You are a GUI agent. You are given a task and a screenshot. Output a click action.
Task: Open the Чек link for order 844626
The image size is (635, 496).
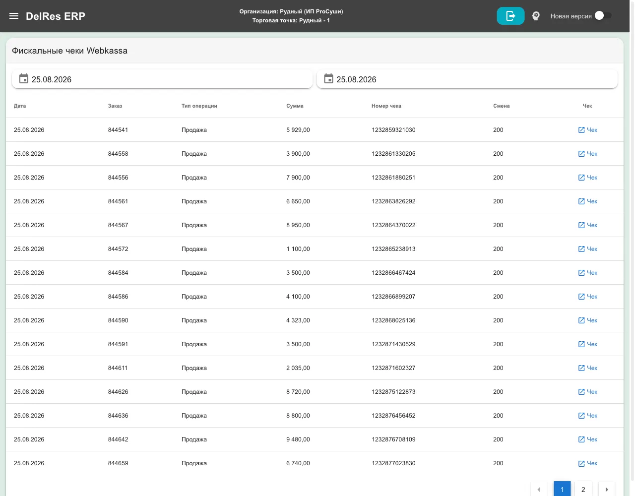coord(588,392)
